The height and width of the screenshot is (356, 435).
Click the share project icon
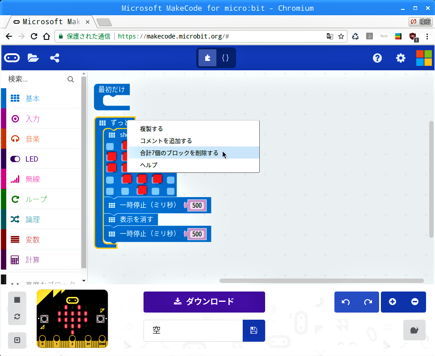[55, 58]
